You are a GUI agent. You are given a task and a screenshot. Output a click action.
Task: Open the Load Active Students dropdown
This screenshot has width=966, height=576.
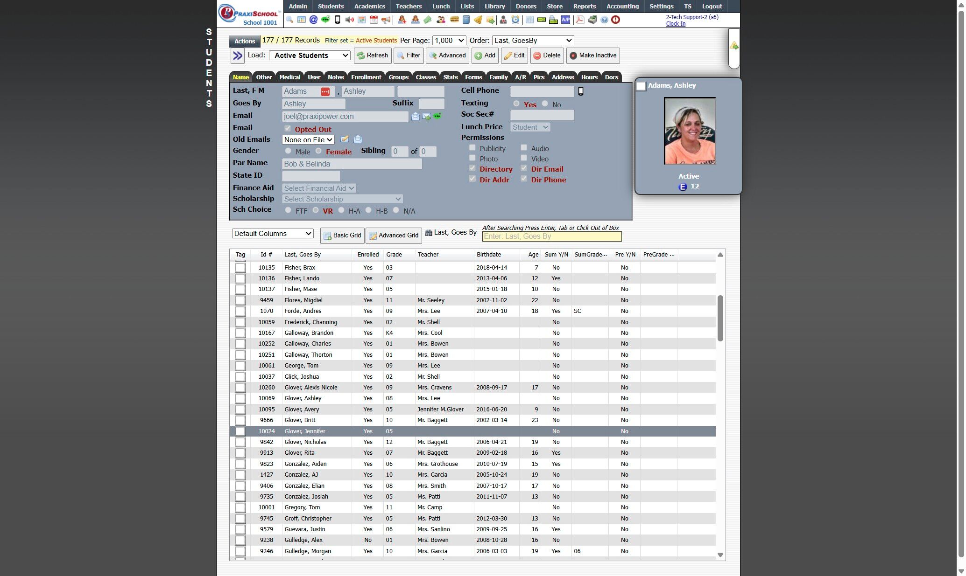point(310,55)
